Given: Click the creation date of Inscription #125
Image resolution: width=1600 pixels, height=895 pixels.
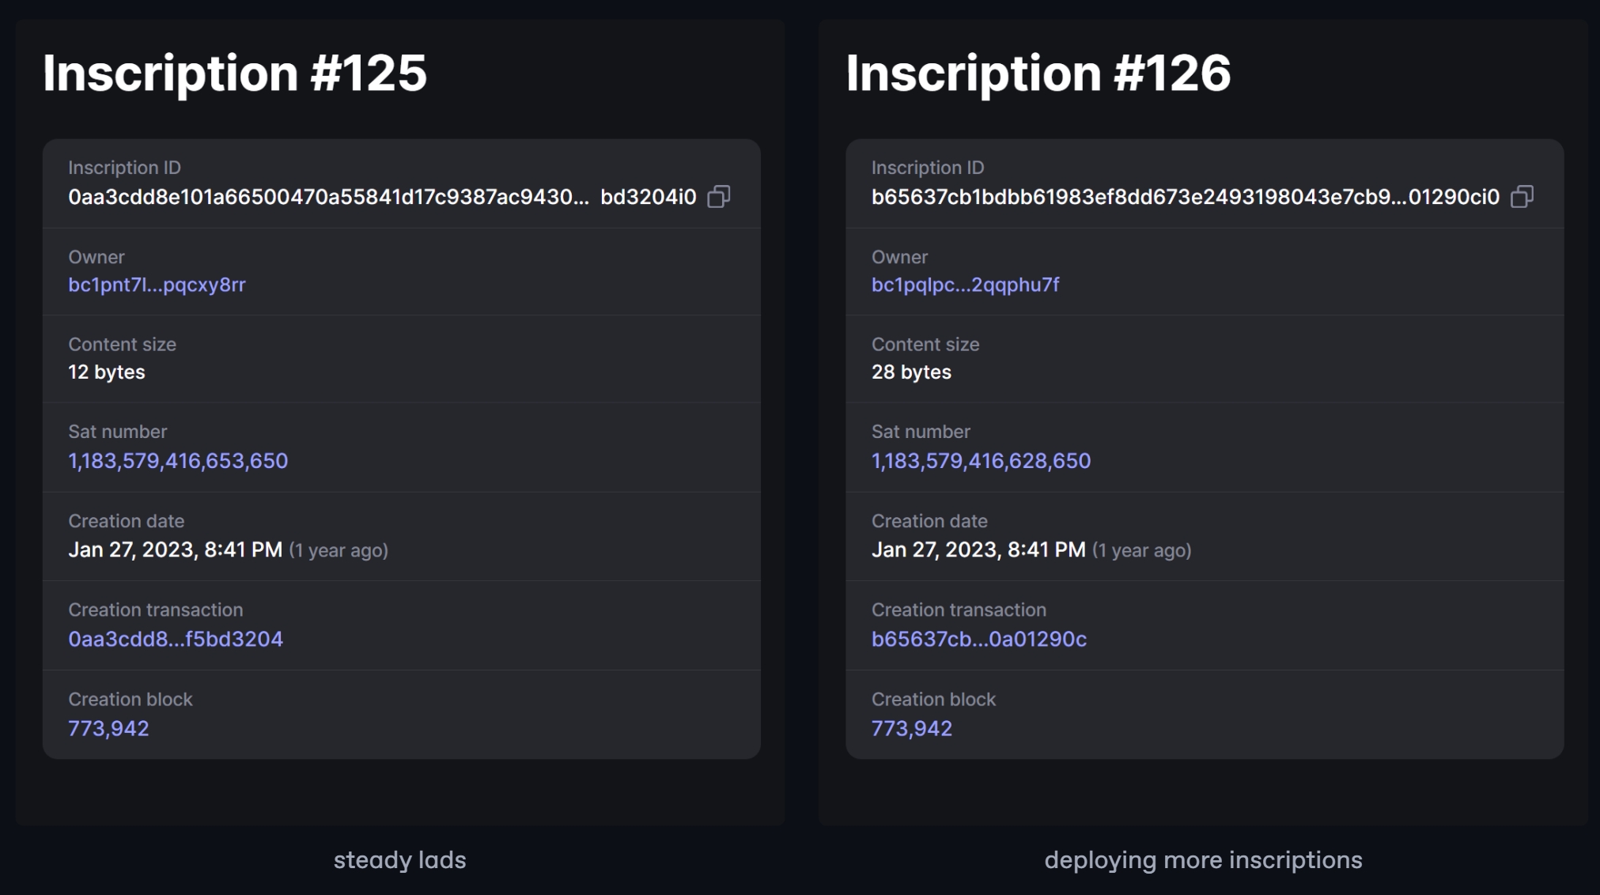Looking at the screenshot, I should pos(176,550).
